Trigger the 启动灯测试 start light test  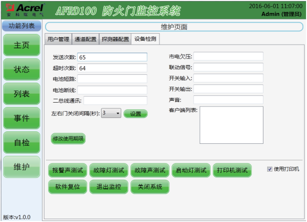click(191, 170)
